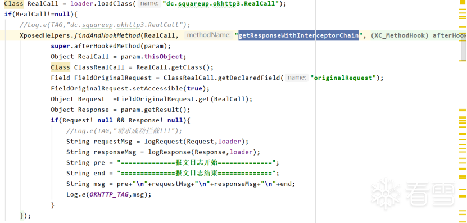Click the String msg concatenation line
Viewport: 467px width, 223px height.
[181, 184]
